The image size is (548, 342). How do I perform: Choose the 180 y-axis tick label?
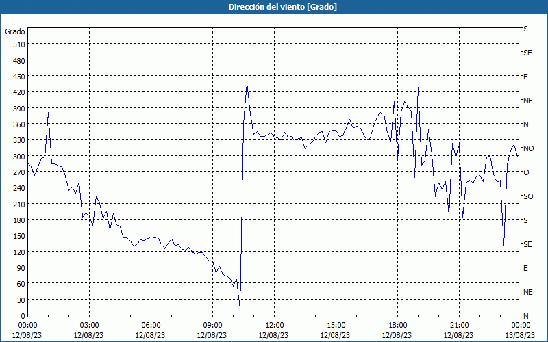pos(18,220)
